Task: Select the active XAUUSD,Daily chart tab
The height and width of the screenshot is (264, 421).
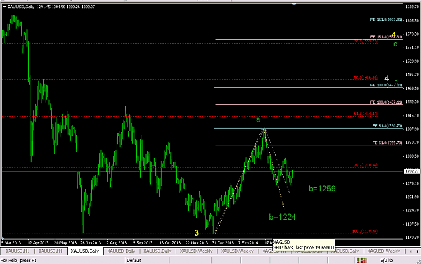Action: 85,251
